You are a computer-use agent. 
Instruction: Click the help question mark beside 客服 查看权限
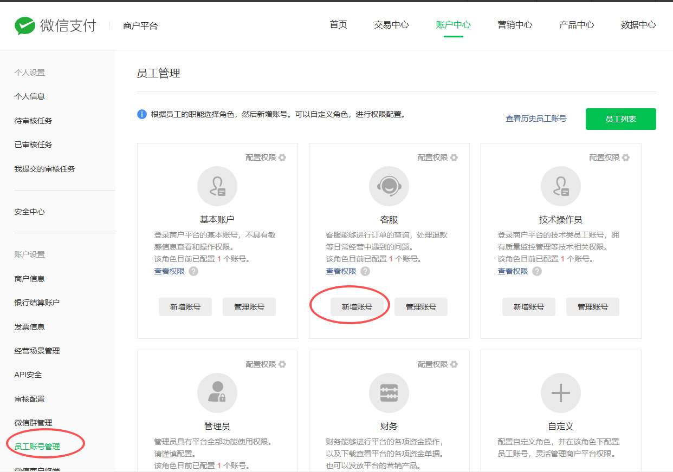pyautogui.click(x=365, y=271)
